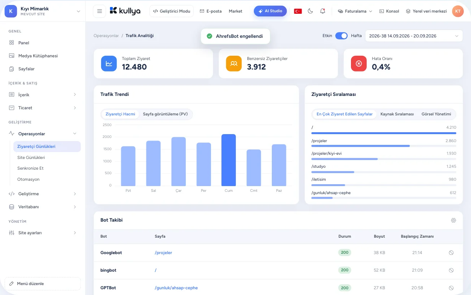Click the K site avatar icon

click(x=11, y=11)
